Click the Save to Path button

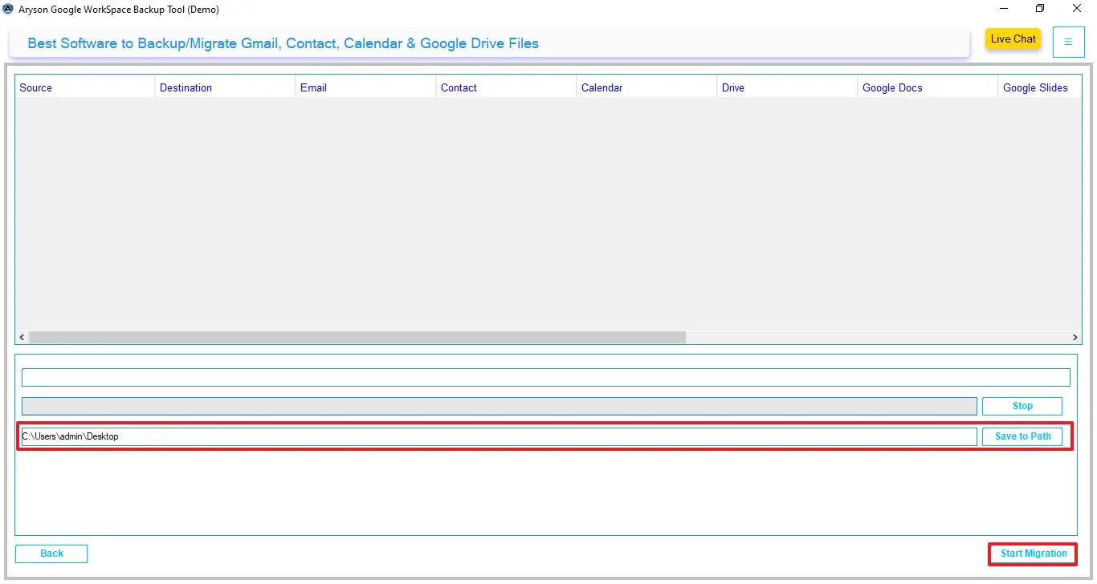pos(1022,436)
